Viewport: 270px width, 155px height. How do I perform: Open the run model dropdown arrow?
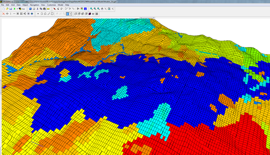[x=17, y=9]
